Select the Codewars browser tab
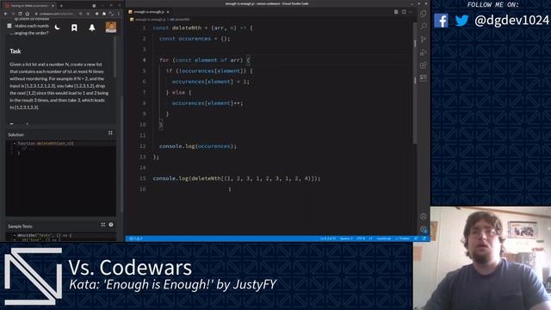The width and height of the screenshot is (551, 310). (x=29, y=6)
